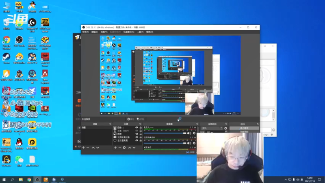The image size is (325, 183).
Task: Open the 场景集合(S) menu in OBS
Action: [129, 32]
